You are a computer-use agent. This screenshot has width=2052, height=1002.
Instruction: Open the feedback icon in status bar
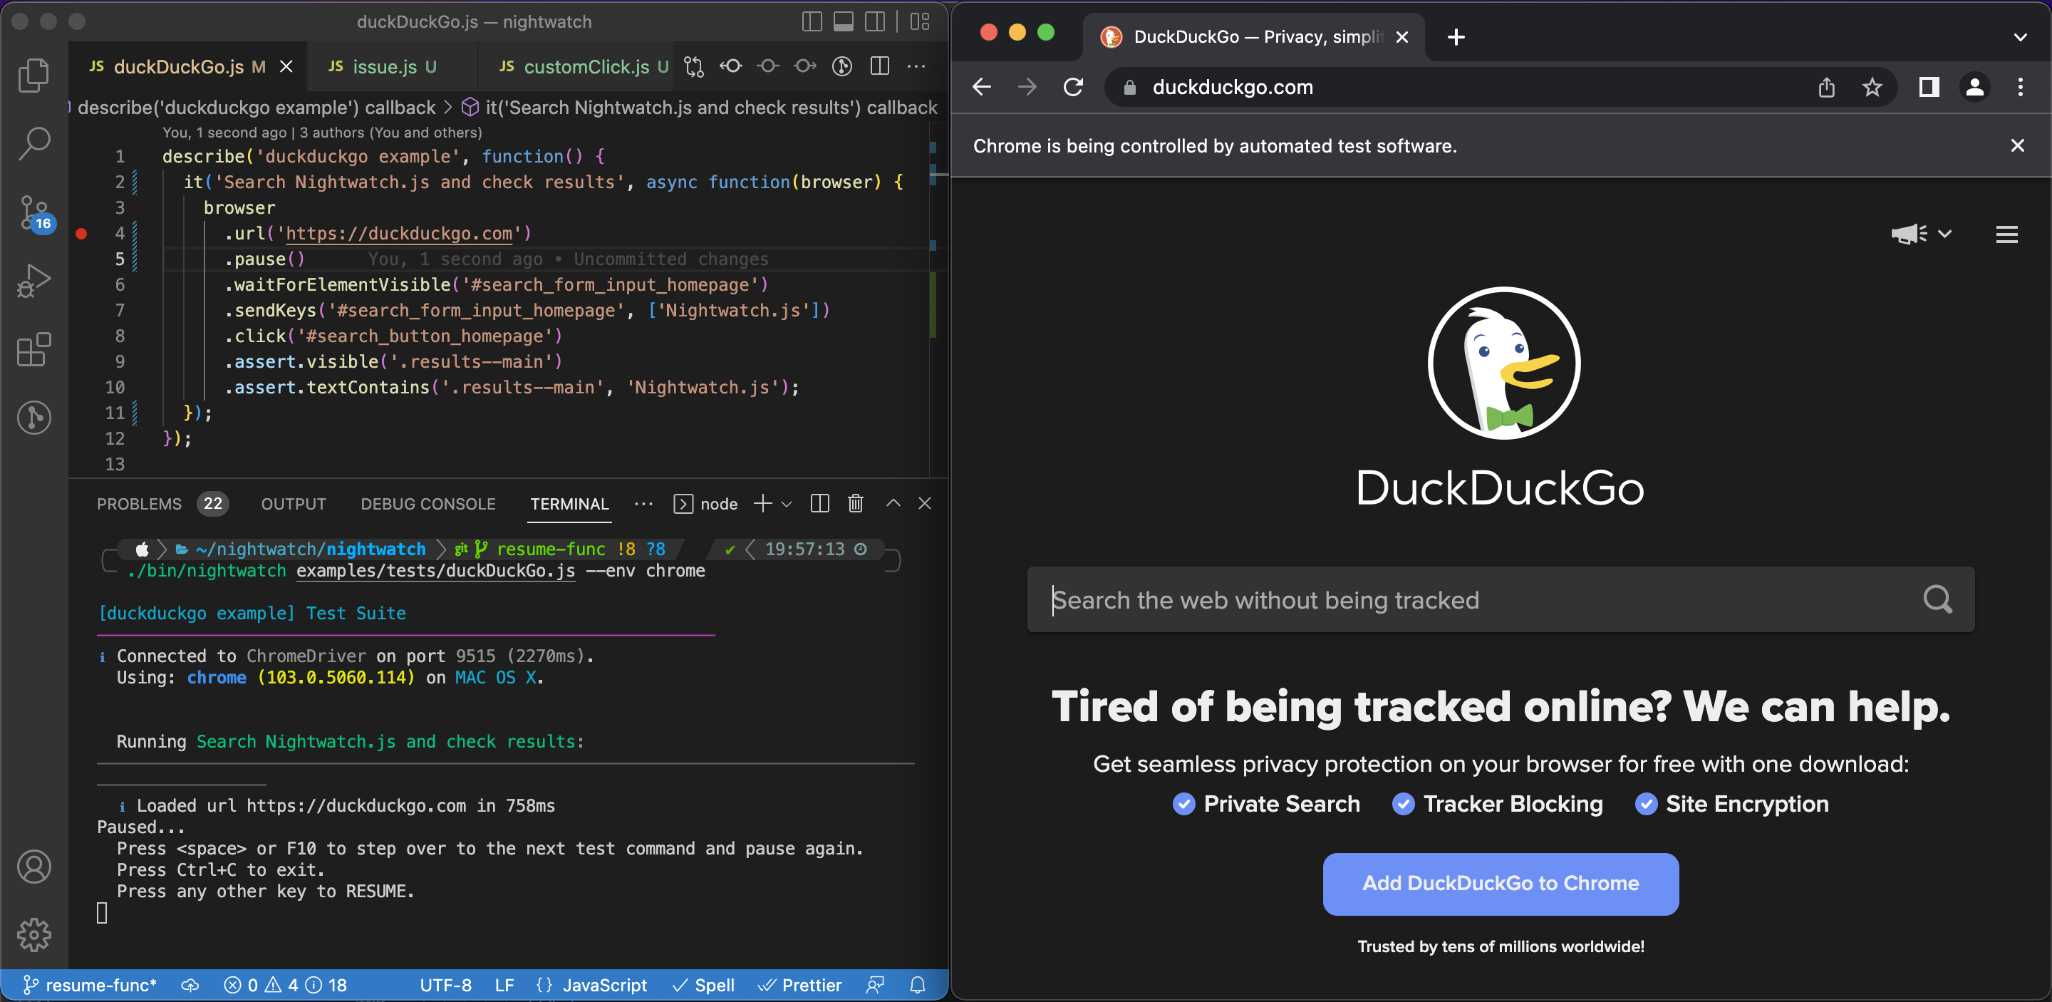click(x=875, y=986)
